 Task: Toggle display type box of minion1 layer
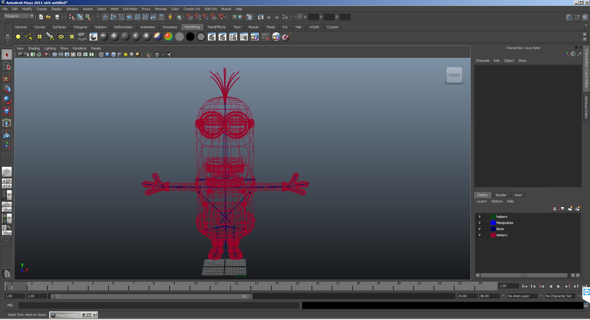[487, 235]
